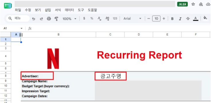Viewport: 213px width, 103px height.
Task: Open the text color picker
Action: (195, 19)
